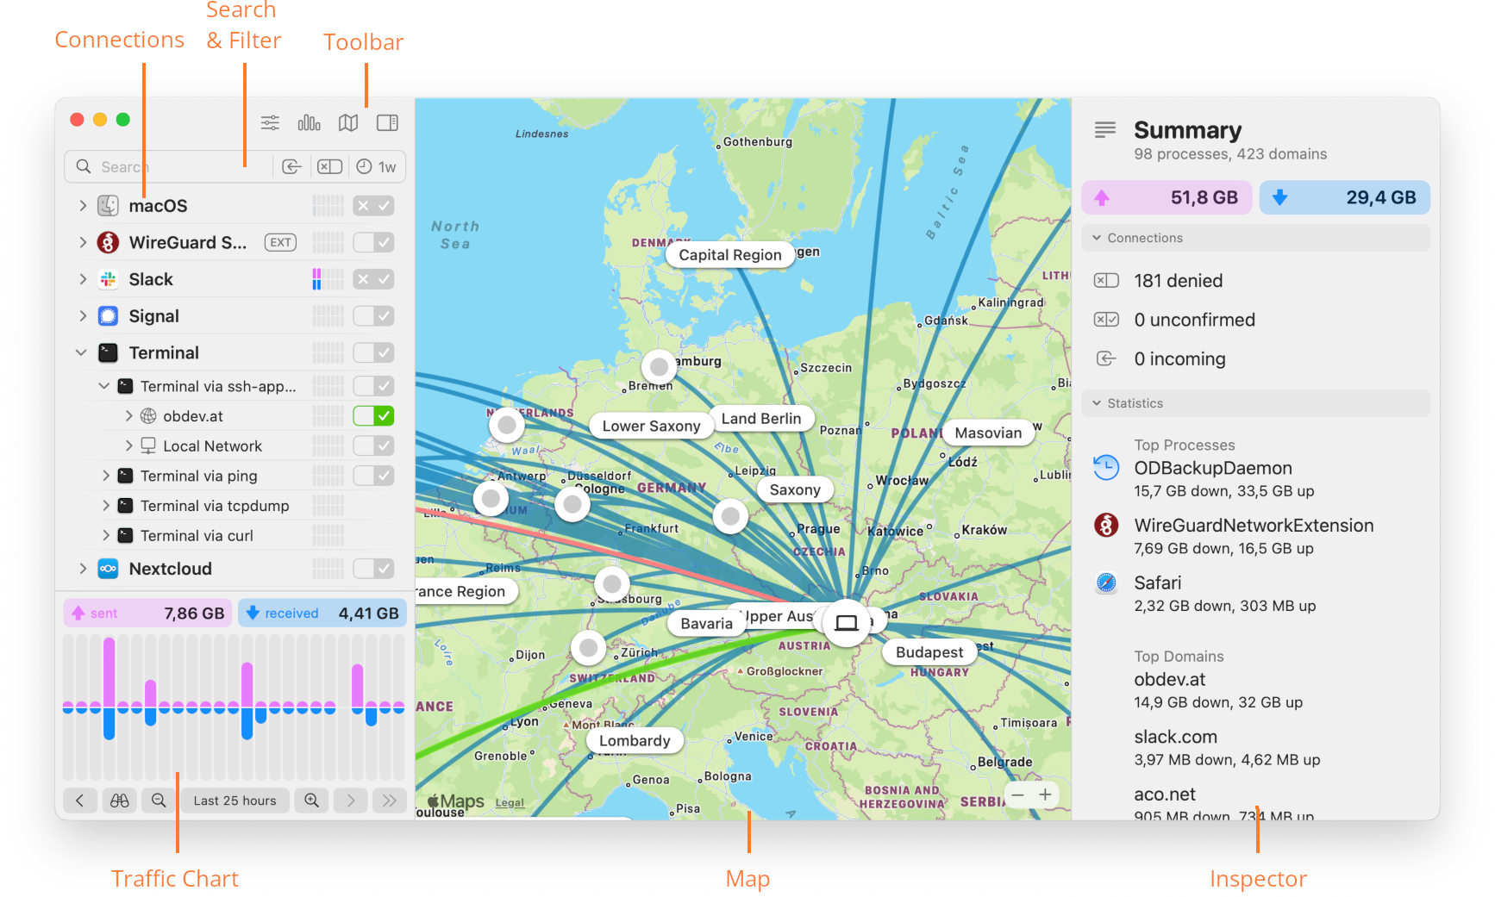Jump to latest with double-chevron icon
Viewport: 1495px width, 897px height.
[x=390, y=800]
